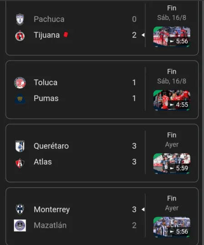
Task: Click the Tijuana team crest
Action: pyautogui.click(x=20, y=36)
